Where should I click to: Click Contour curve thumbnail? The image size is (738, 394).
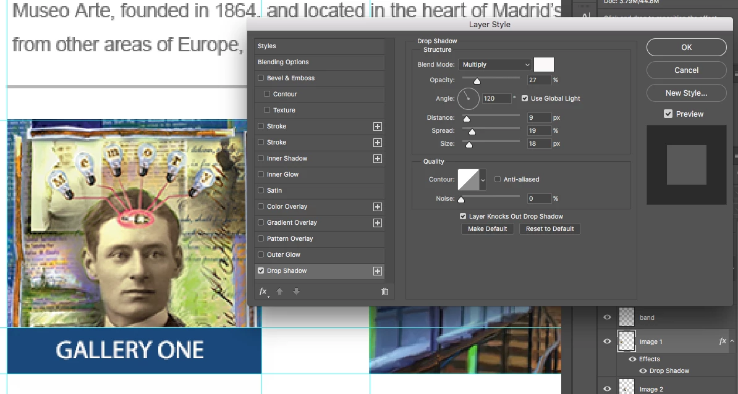coord(469,180)
